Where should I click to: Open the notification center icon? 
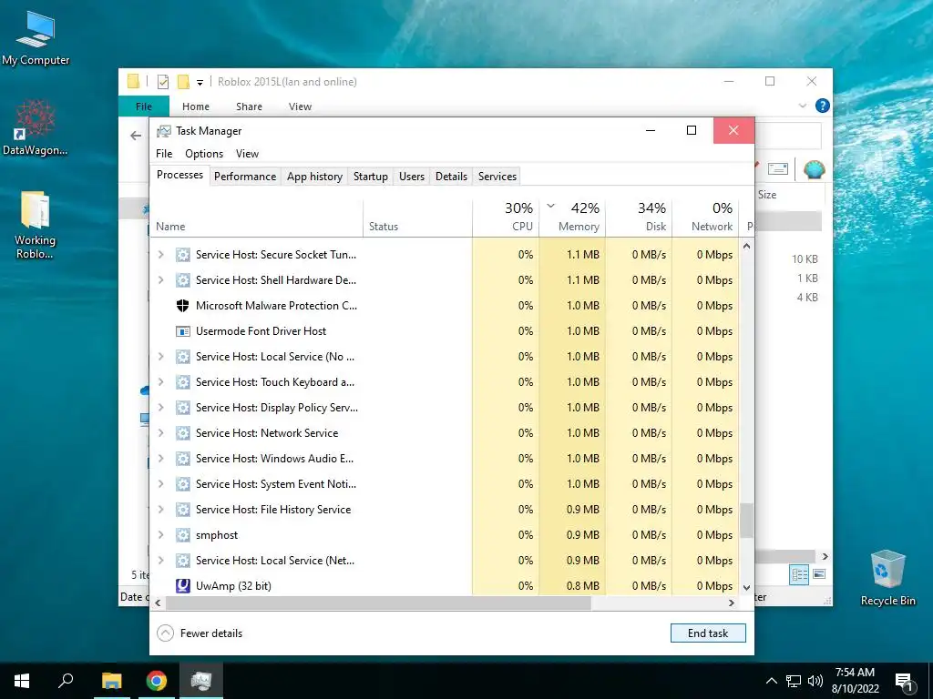point(904,682)
